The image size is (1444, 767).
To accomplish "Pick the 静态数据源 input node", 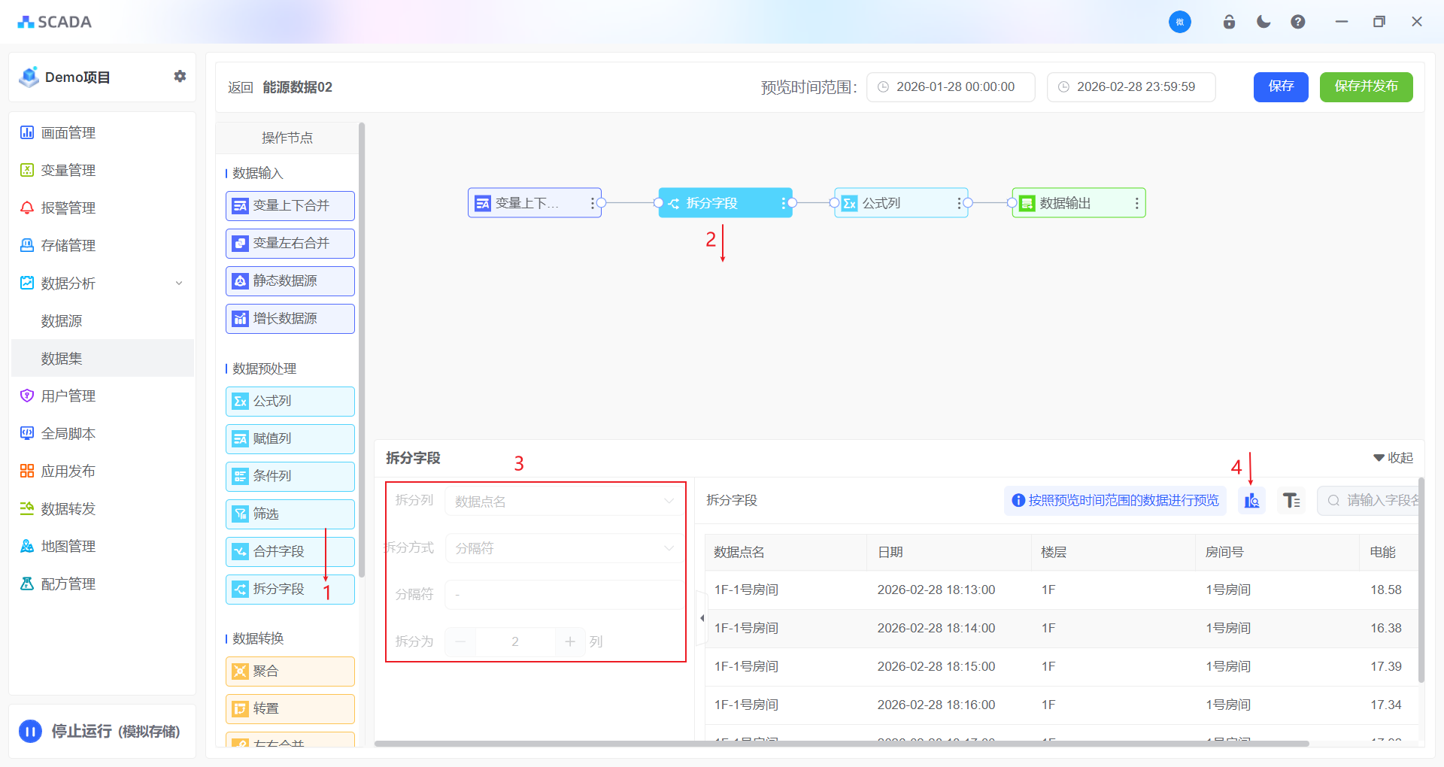I will (290, 281).
